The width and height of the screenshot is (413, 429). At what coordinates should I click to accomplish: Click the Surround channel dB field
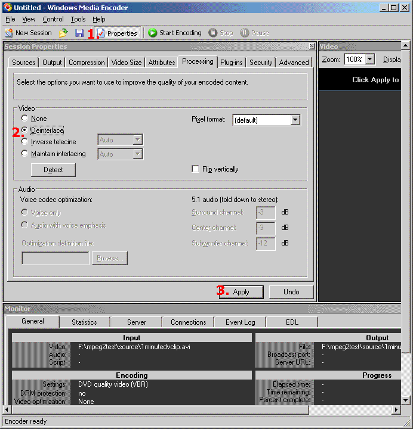(266, 213)
